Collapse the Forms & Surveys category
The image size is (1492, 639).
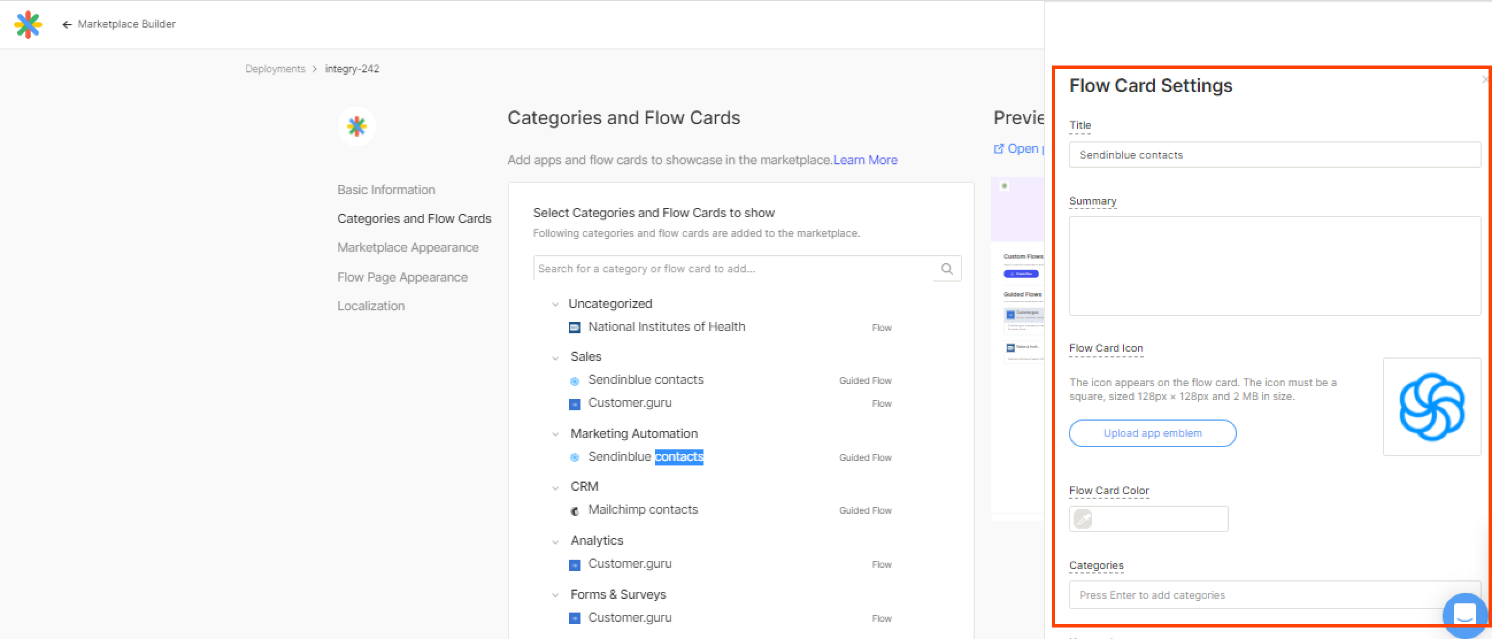555,595
